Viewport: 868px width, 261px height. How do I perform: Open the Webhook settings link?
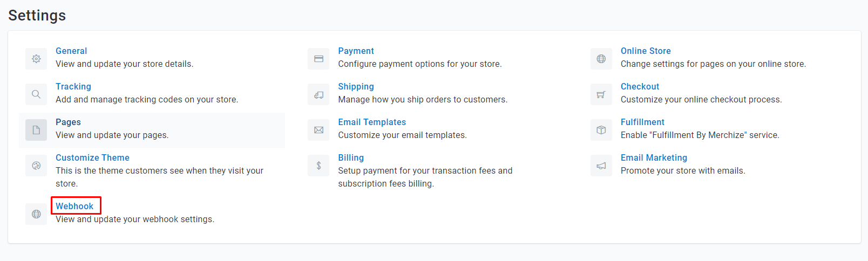click(74, 206)
